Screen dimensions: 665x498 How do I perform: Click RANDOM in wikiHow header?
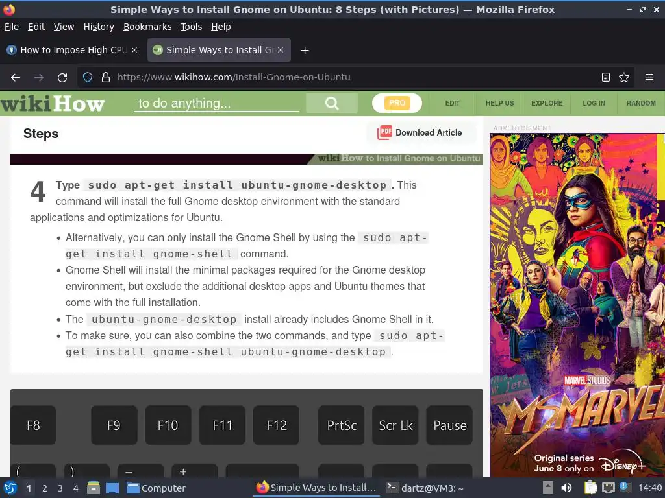point(640,103)
